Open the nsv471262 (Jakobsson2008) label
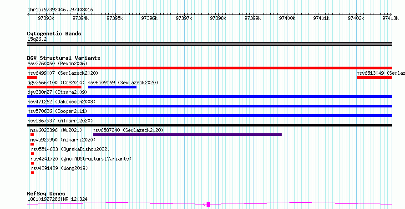This screenshot has width=405, height=209. [x=61, y=102]
